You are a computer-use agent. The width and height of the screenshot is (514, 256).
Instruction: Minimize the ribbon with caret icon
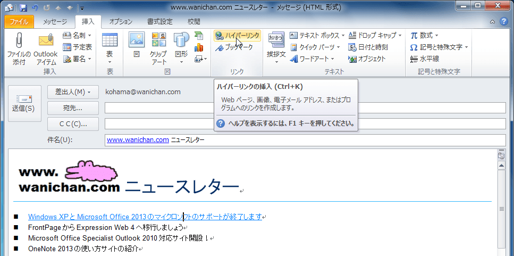[x=492, y=22]
